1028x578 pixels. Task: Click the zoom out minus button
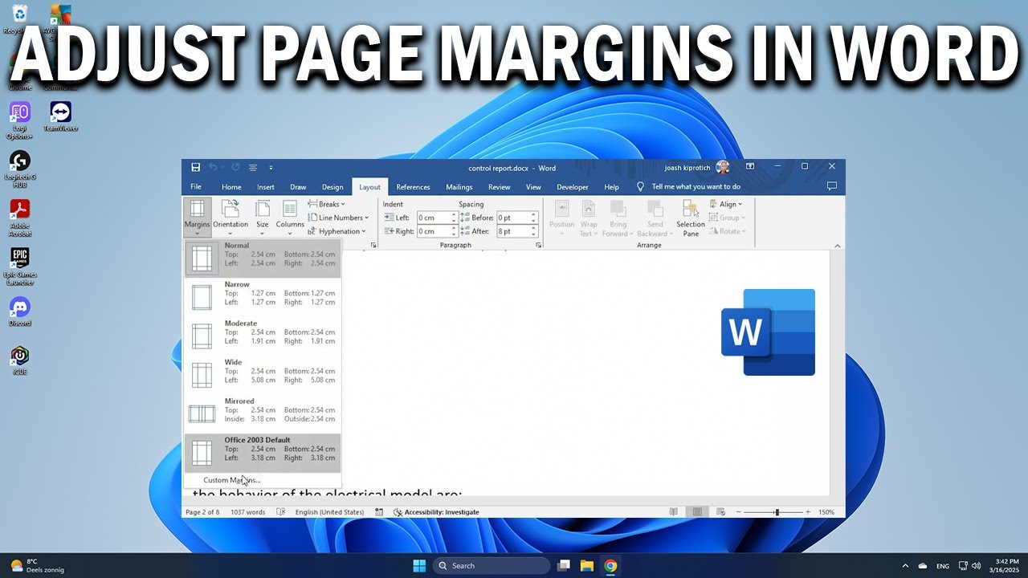(x=737, y=512)
